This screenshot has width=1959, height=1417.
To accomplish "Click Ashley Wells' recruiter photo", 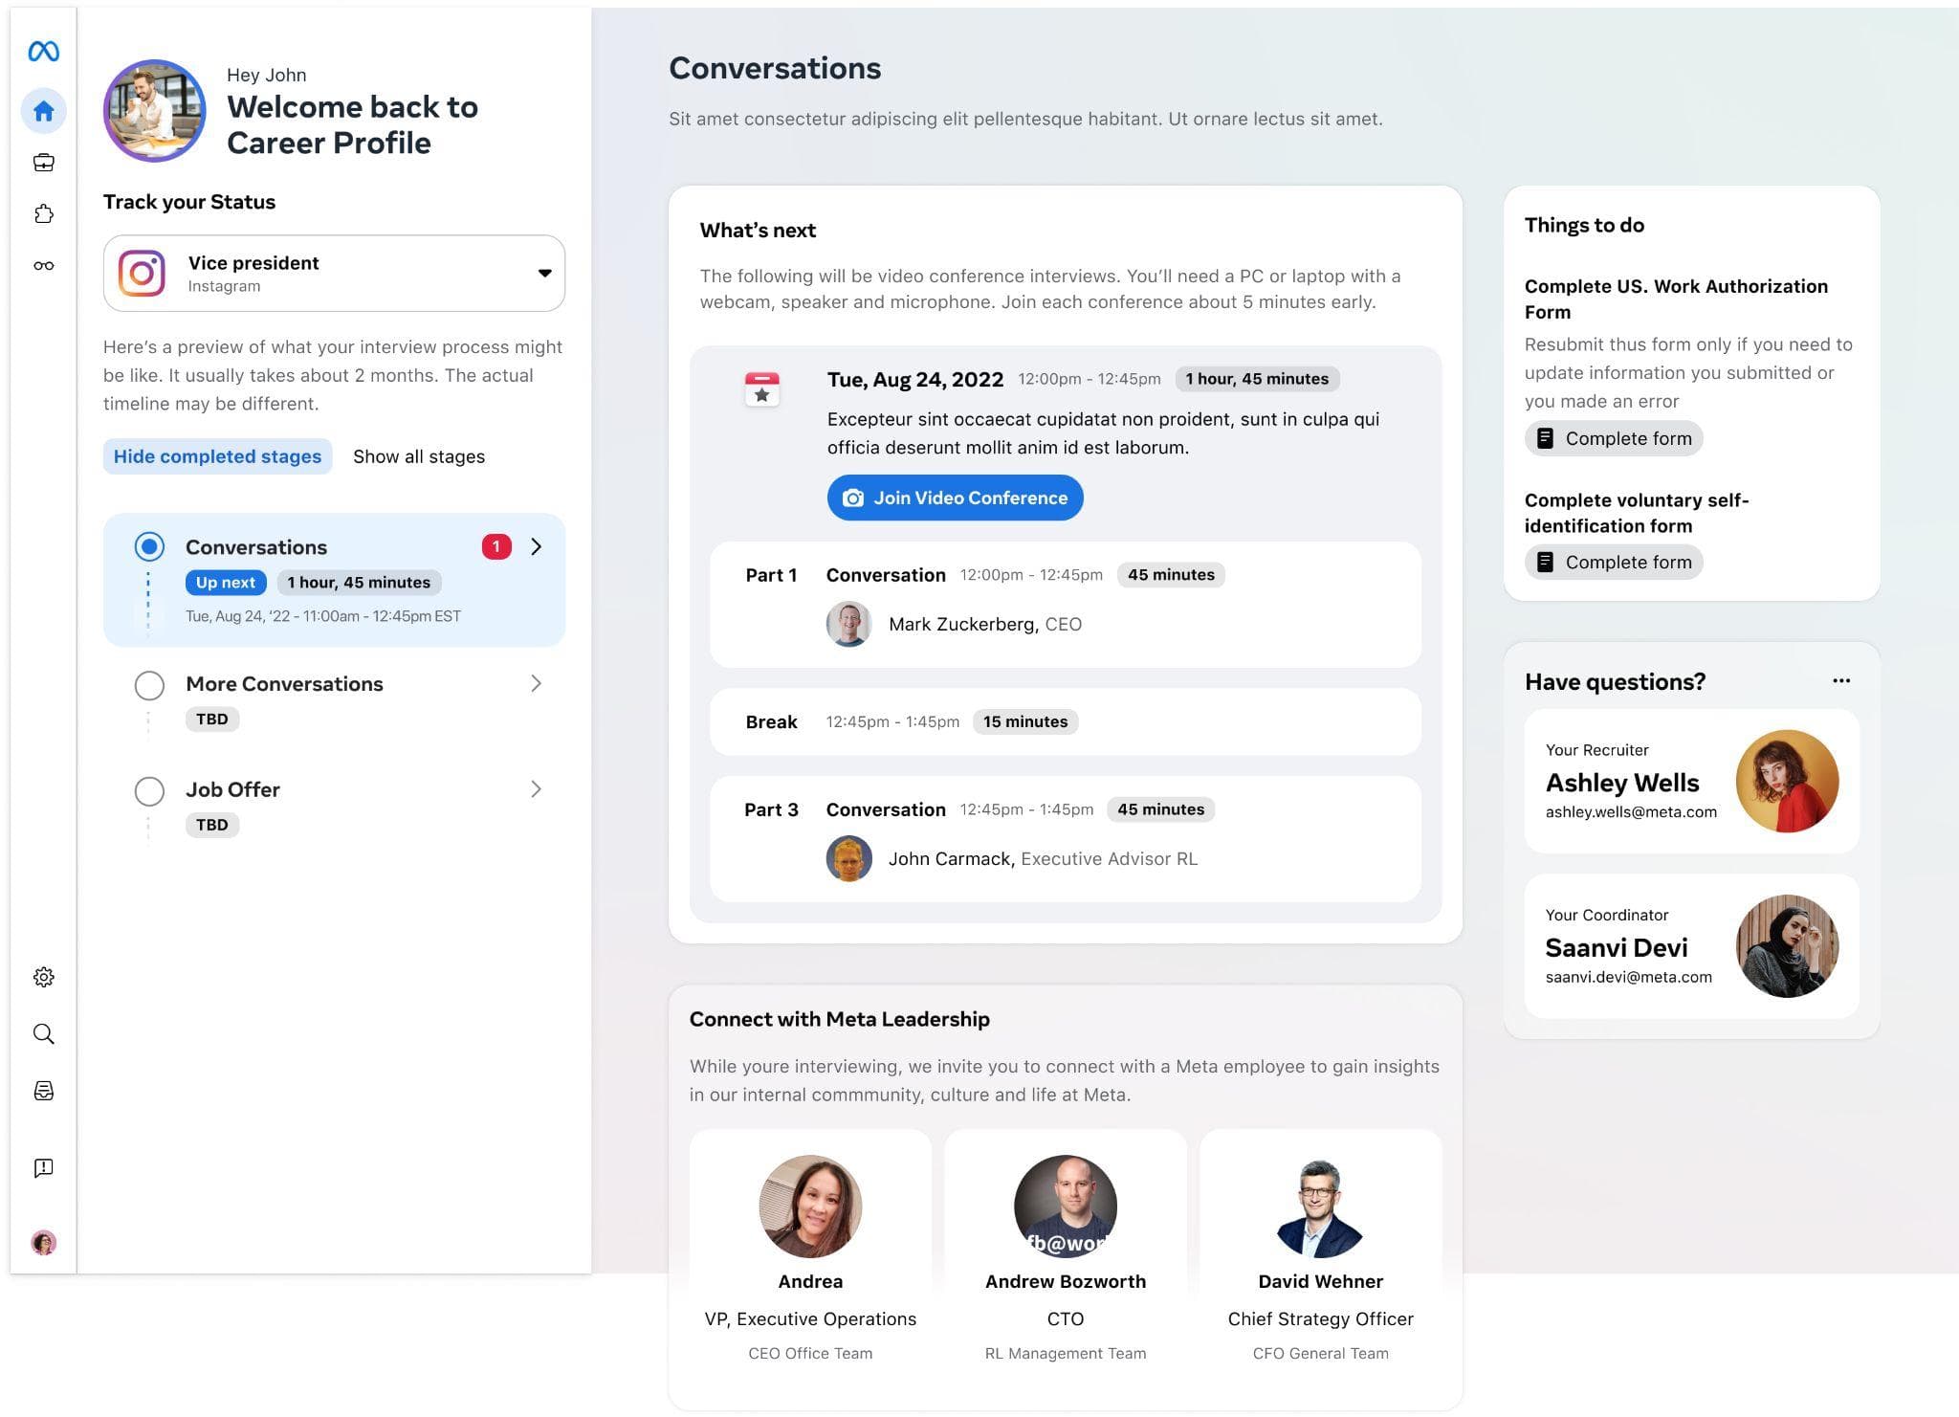I will click(x=1787, y=781).
